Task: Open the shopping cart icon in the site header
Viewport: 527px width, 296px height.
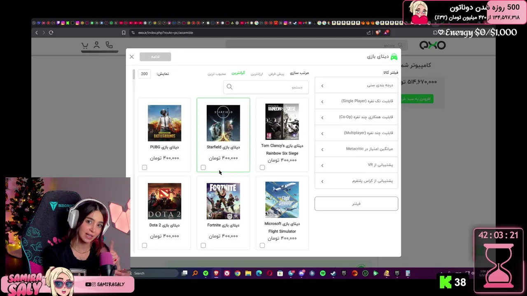Action: click(85, 45)
